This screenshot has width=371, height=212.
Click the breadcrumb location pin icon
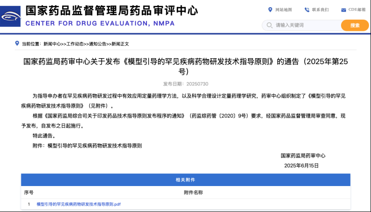pos(17,44)
